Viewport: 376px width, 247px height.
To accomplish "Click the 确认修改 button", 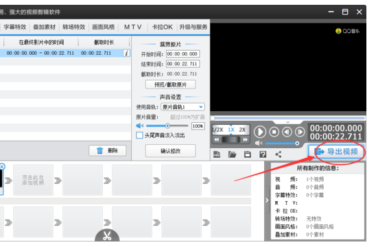I will (170, 151).
